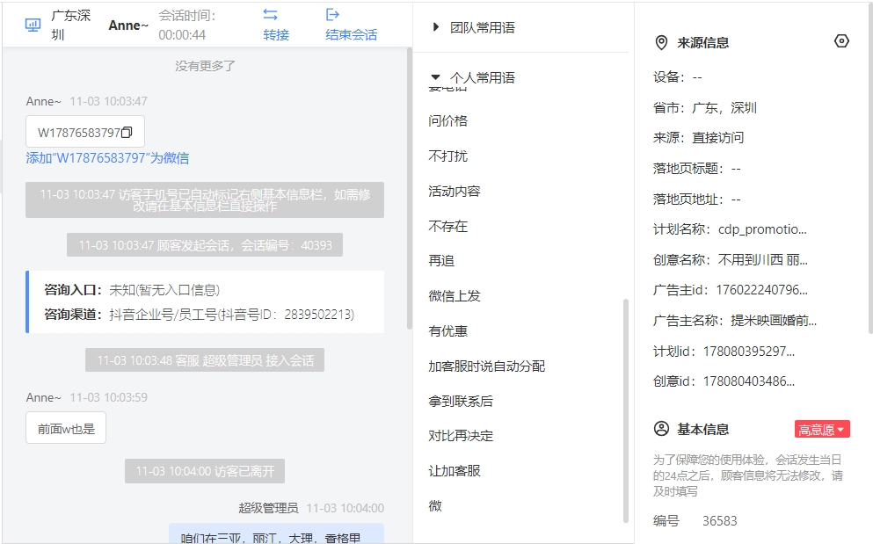873x544 pixels.
Task: Click the 计划名称 cdp_promotio... value
Action: 762,229
